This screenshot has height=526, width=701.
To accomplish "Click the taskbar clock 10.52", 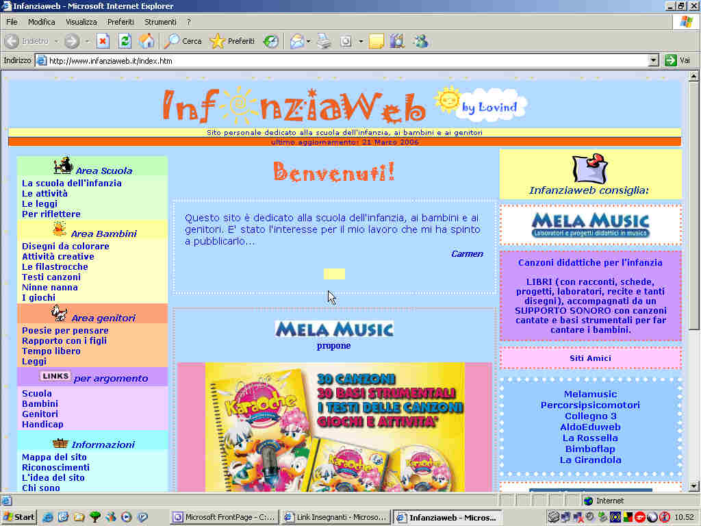I will point(684,517).
